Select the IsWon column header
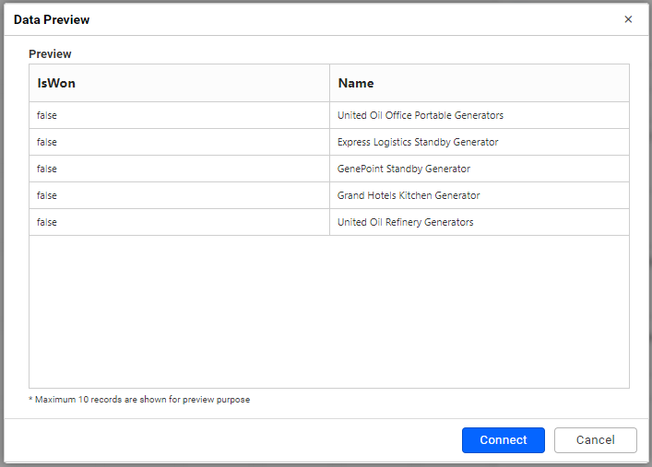 click(56, 83)
